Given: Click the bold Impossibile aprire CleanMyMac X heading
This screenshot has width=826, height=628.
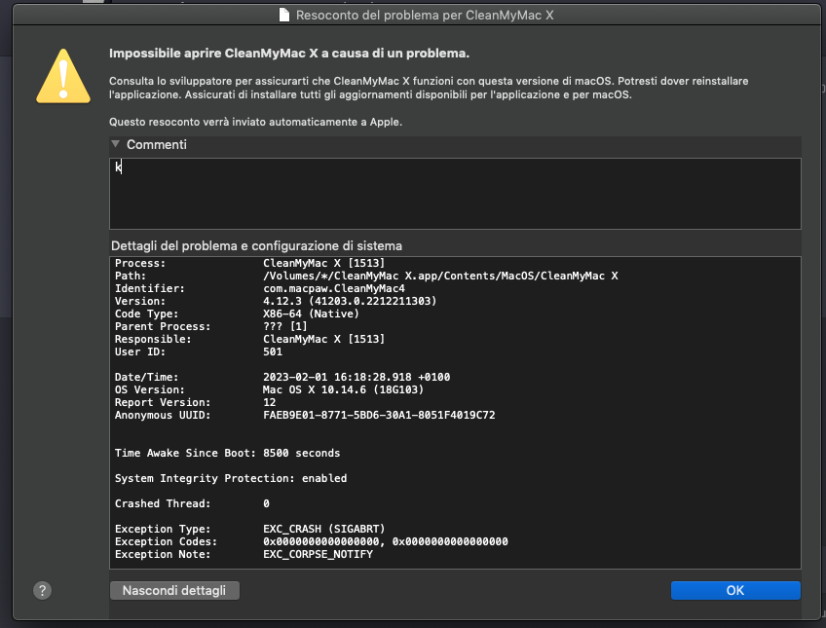Looking at the screenshot, I should (x=289, y=54).
